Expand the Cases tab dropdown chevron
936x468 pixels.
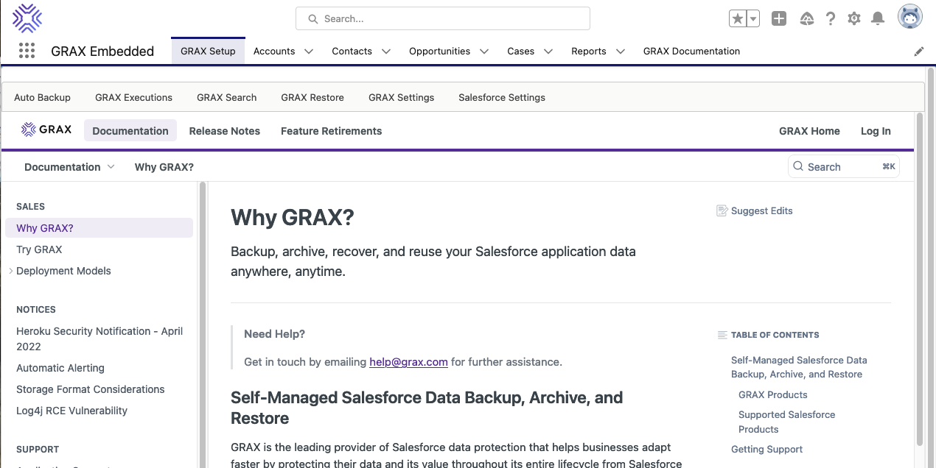(548, 52)
